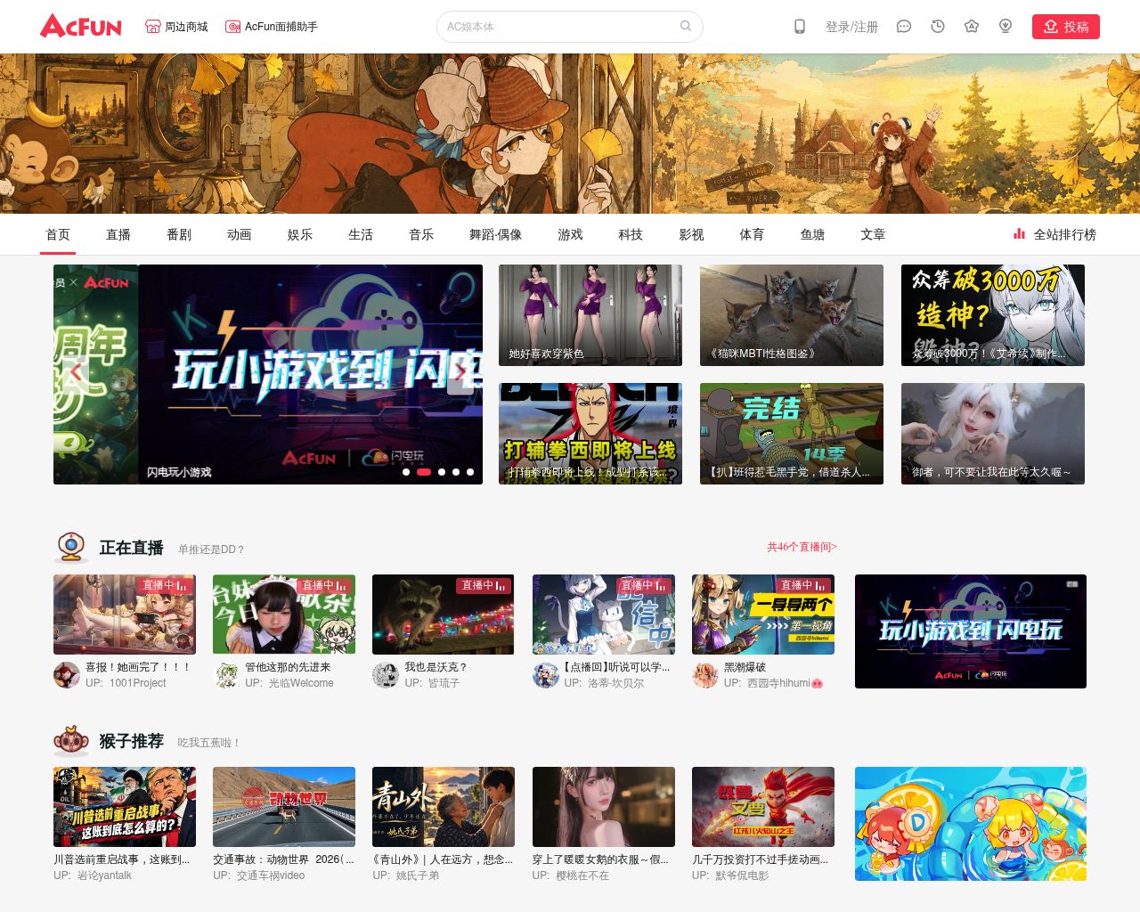Image resolution: width=1140 pixels, height=912 pixels.
Task: Open the 交通事故：动物世界 video thumbnail
Action: pos(284,807)
